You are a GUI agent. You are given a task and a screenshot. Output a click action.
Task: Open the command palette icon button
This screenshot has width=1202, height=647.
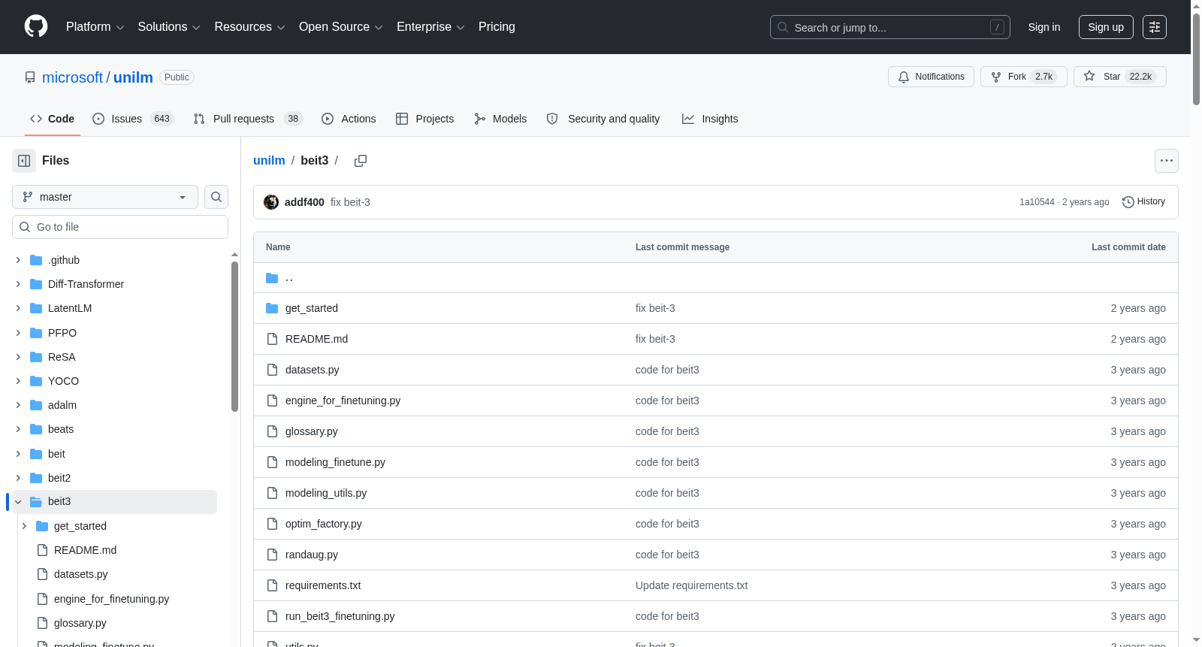pyautogui.click(x=1155, y=27)
